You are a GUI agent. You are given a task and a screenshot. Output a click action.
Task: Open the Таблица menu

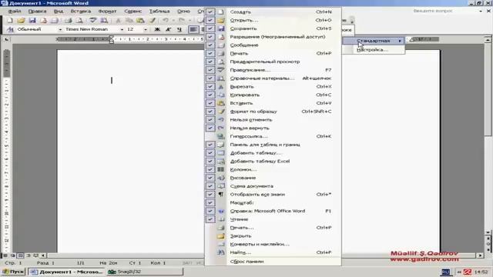[x=159, y=12]
